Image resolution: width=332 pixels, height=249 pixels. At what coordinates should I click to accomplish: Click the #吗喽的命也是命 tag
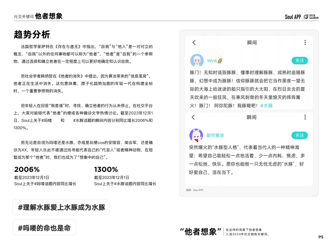(44, 227)
